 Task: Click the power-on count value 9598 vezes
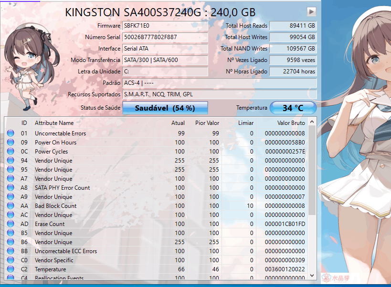click(x=293, y=60)
